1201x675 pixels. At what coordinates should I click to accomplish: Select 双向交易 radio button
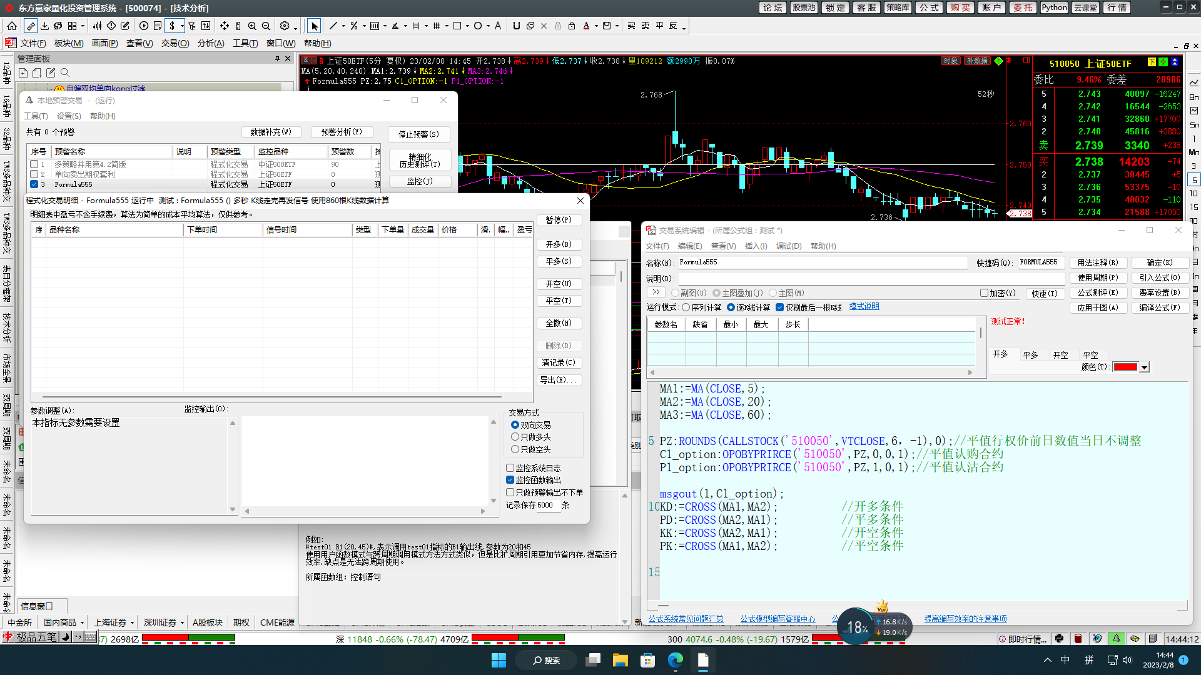(x=515, y=425)
